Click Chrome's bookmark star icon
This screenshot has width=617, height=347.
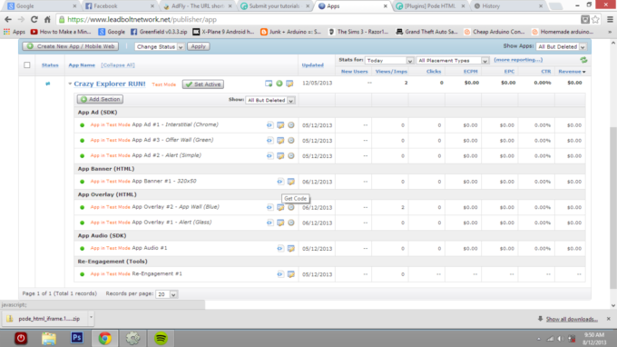click(596, 19)
